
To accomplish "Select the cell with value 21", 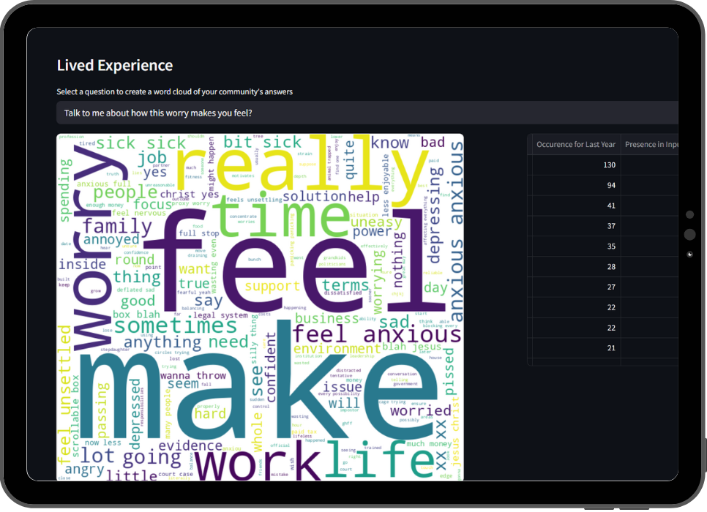I will [574, 347].
